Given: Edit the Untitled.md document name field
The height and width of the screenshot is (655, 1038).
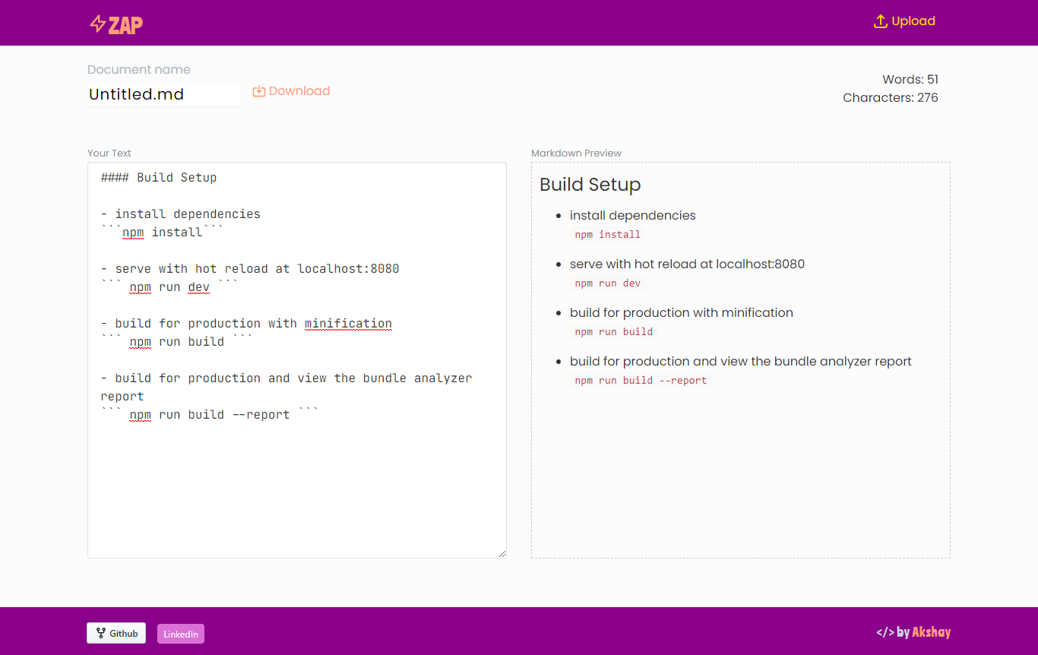Looking at the screenshot, I should (x=163, y=94).
